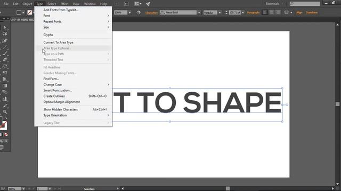
Task: Select the brush tool in the toolbox
Action: 5,53
